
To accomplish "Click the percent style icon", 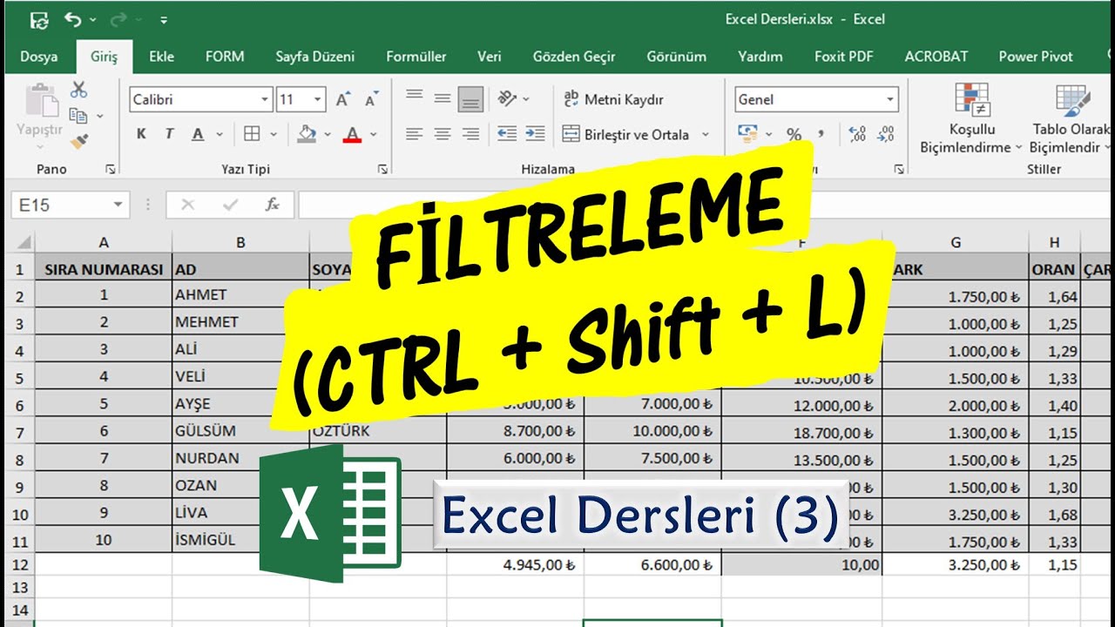I will (794, 134).
